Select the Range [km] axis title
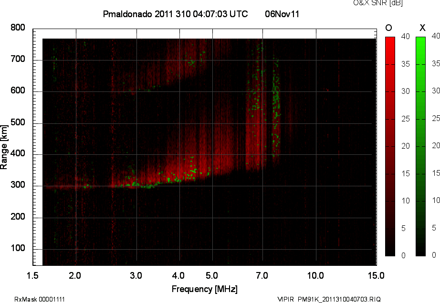The image size is (440, 303). 4,147
